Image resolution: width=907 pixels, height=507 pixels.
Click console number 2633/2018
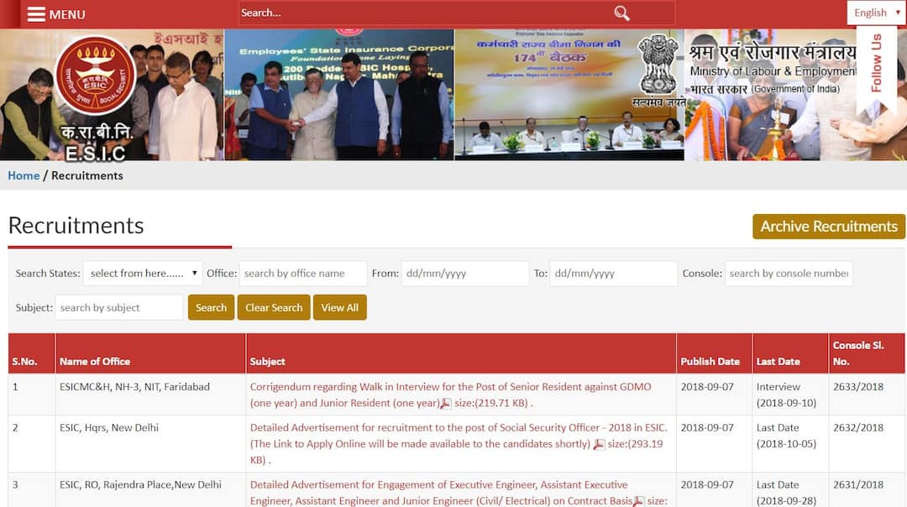[858, 387]
